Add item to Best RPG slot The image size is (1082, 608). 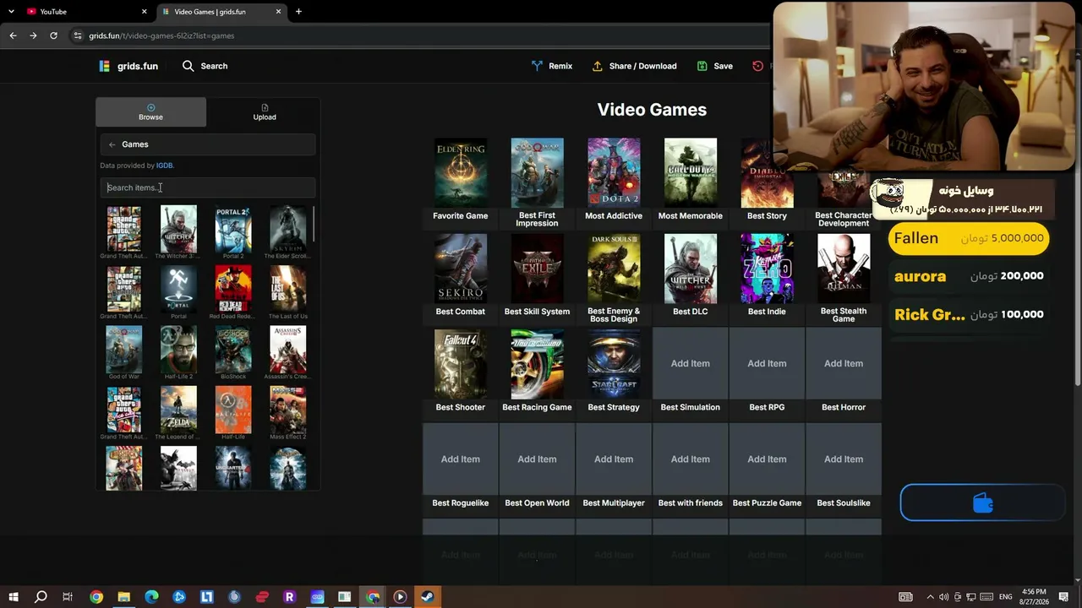pyautogui.click(x=767, y=363)
